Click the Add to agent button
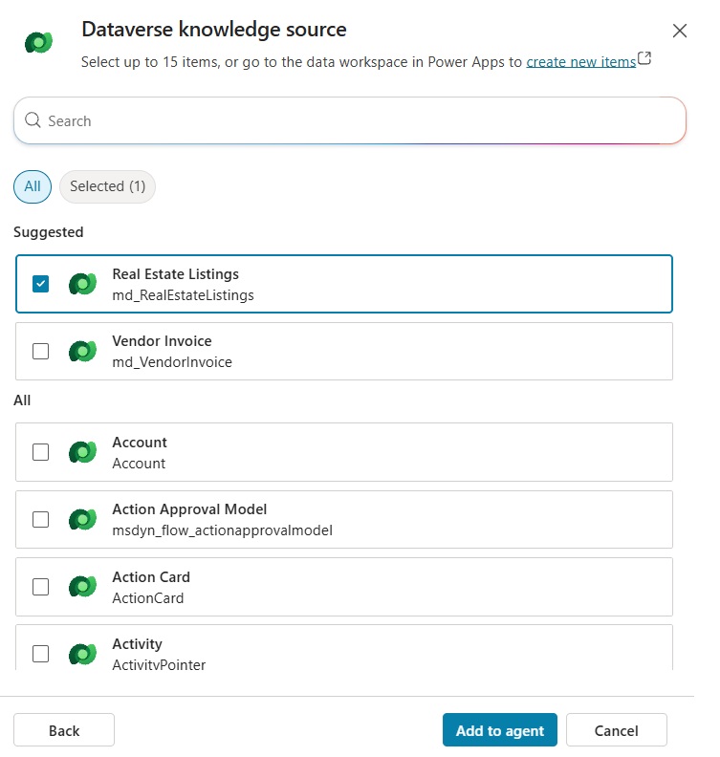720x757 pixels. click(x=500, y=730)
